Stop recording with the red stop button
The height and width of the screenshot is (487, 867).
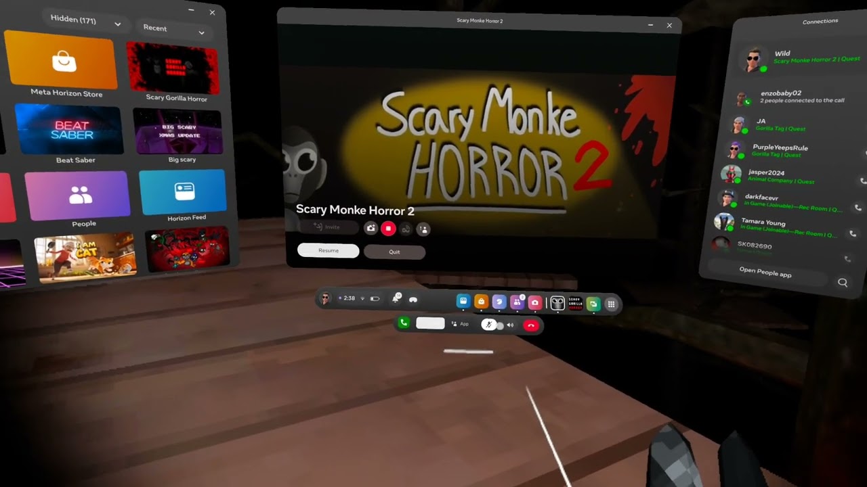pyautogui.click(x=388, y=229)
